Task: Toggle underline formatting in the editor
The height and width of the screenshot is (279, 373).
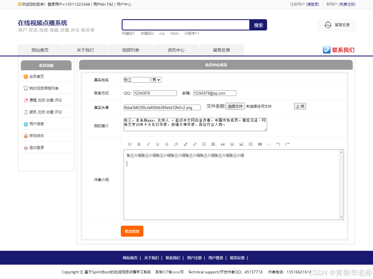Action: (x=157, y=144)
